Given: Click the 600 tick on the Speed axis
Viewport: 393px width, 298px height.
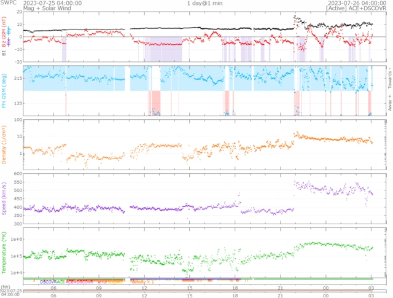Looking at the screenshot, I should pos(18,174).
